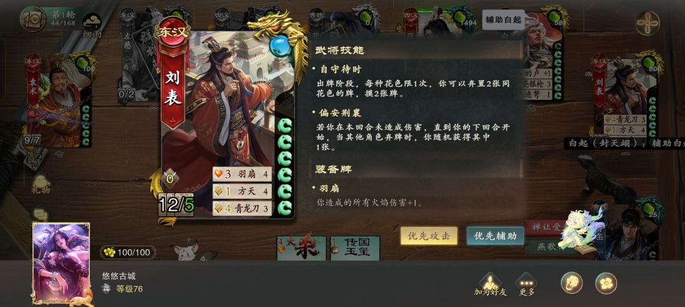Open the knot menu icon at top right
This screenshot has width=685, height=307.
(648, 23)
